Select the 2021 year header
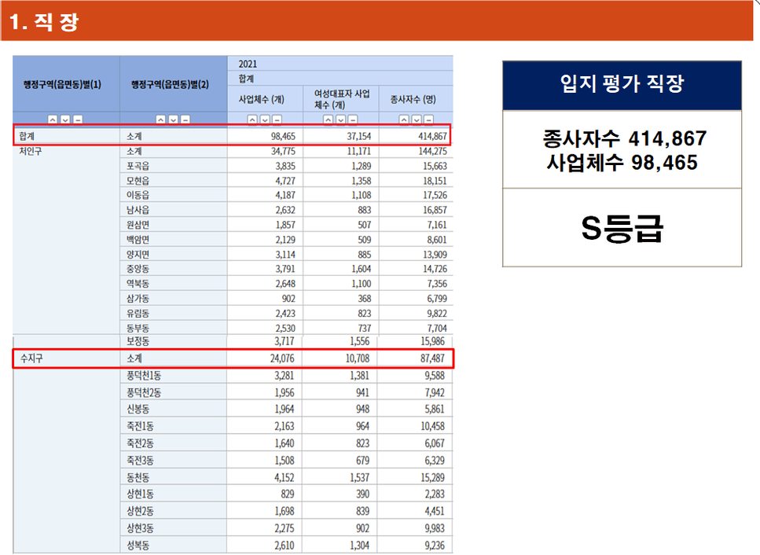The height and width of the screenshot is (555, 760). point(248,64)
